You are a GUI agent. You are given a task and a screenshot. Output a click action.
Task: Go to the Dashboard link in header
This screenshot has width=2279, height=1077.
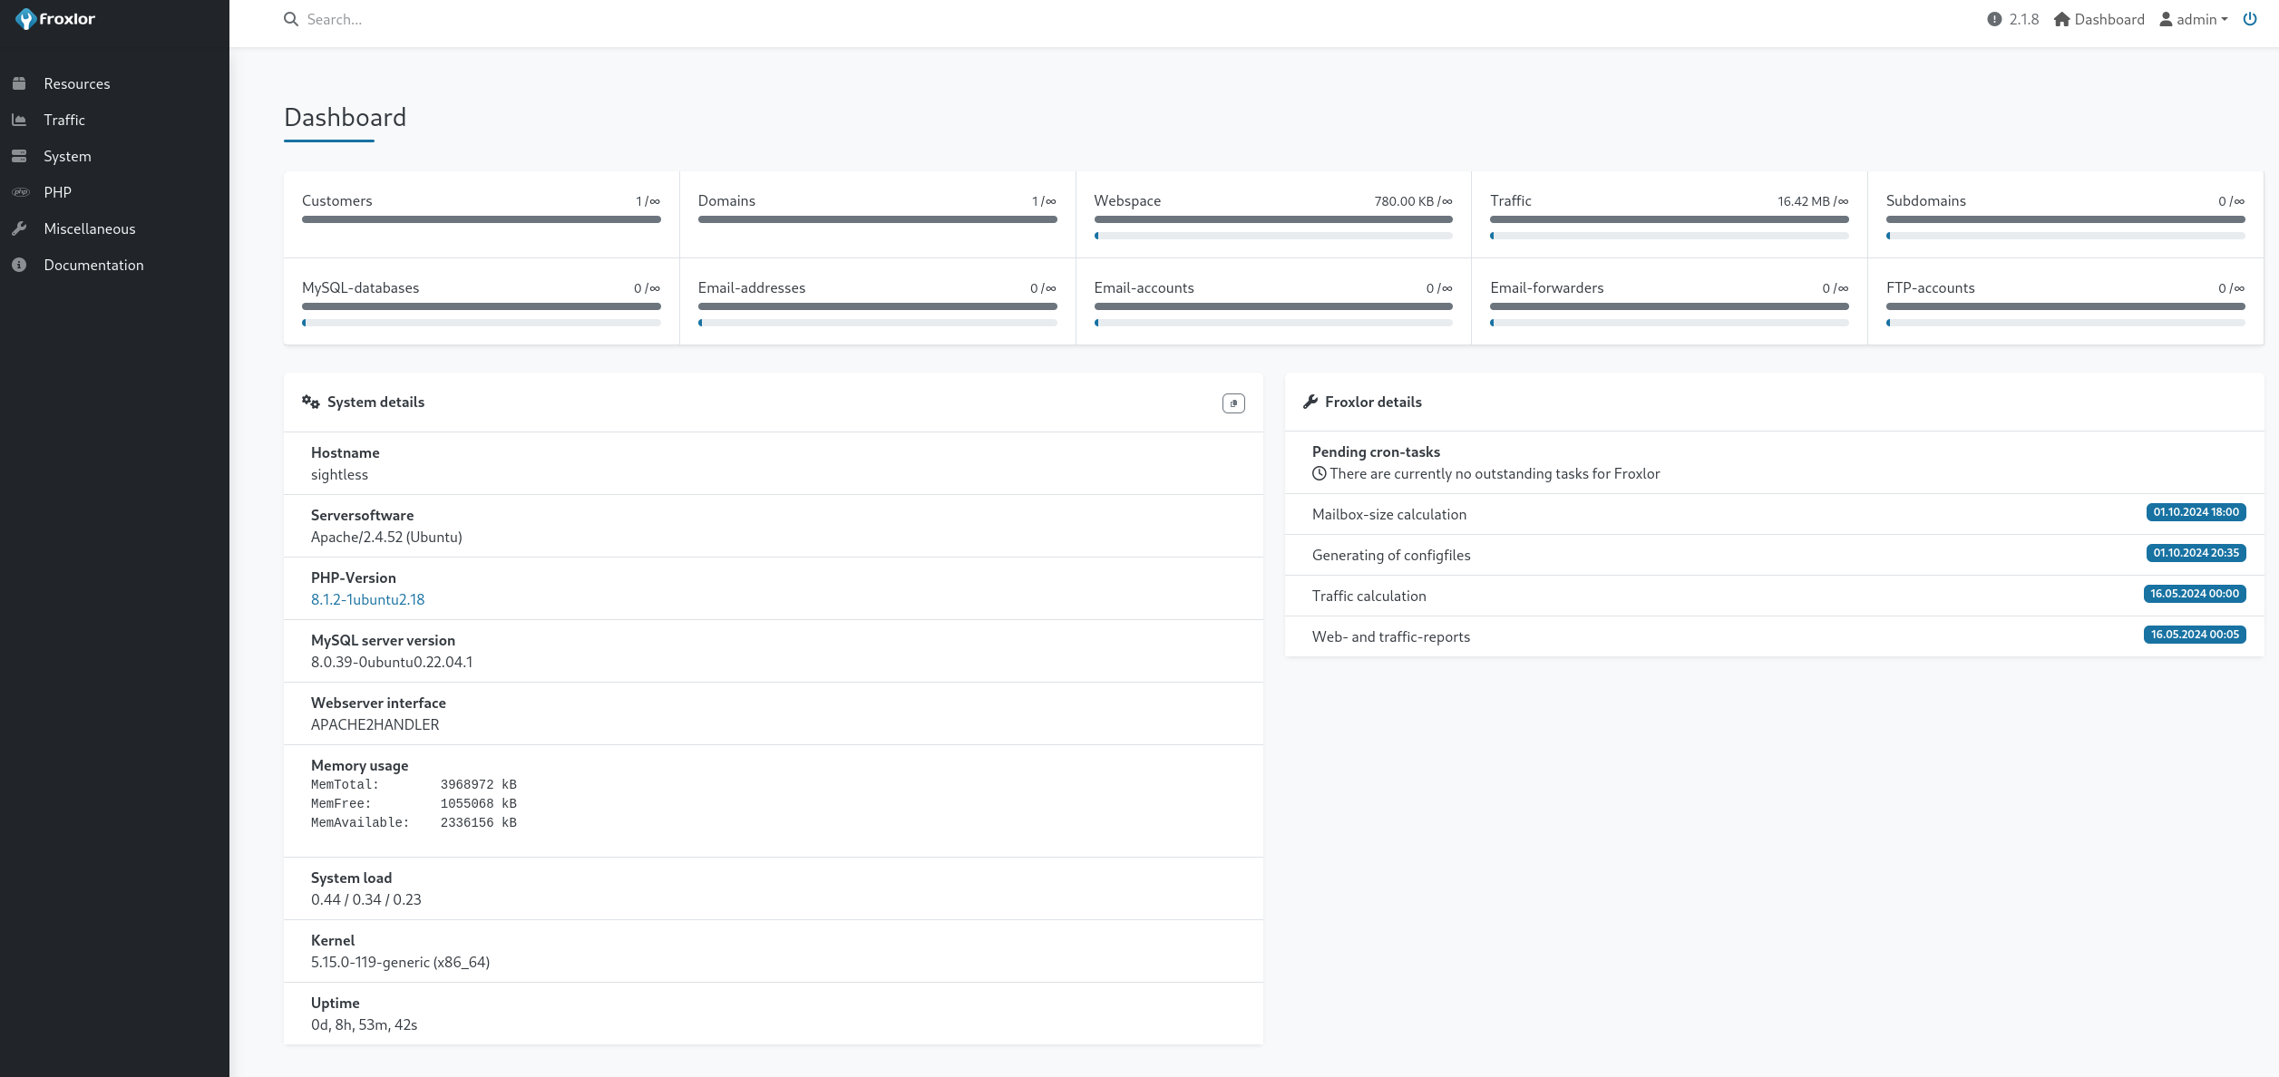click(x=2099, y=19)
